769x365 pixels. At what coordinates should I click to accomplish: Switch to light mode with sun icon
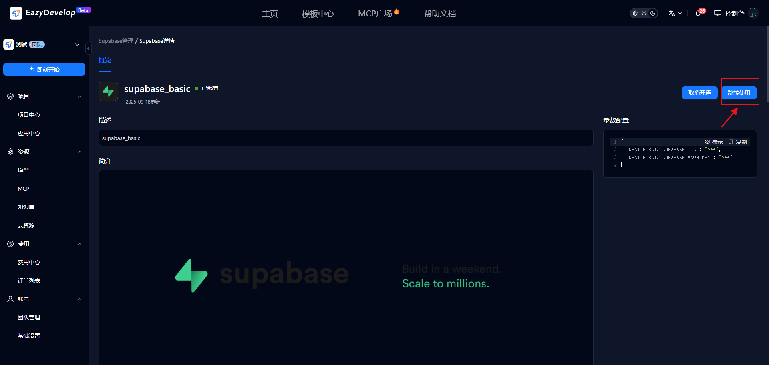(x=644, y=13)
